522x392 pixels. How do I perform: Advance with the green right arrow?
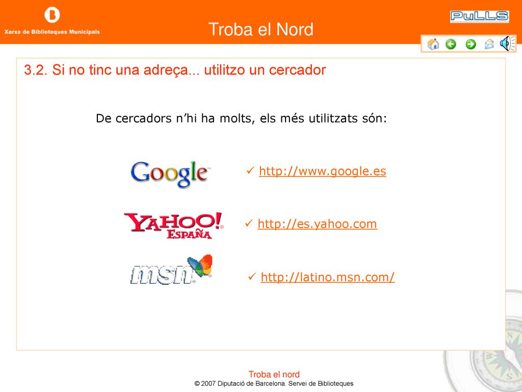click(x=471, y=44)
